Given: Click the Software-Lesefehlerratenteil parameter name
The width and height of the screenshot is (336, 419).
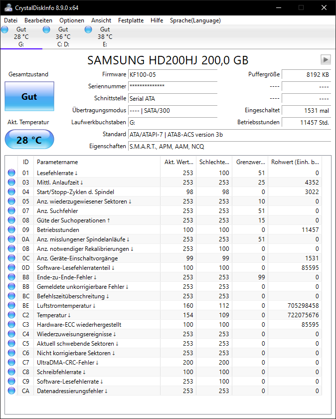Looking at the screenshot, I should coord(76,268).
